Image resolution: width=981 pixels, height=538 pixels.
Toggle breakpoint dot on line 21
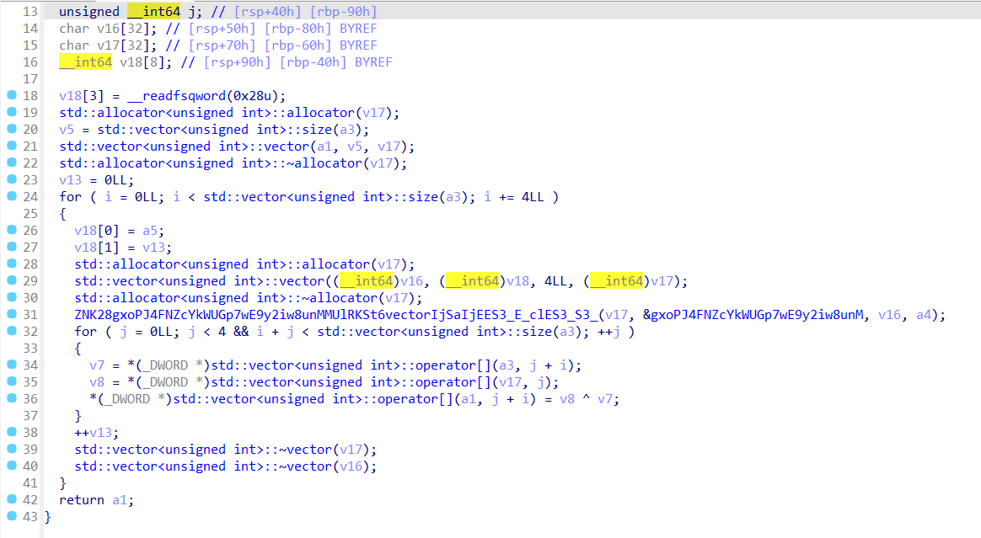click(x=11, y=146)
